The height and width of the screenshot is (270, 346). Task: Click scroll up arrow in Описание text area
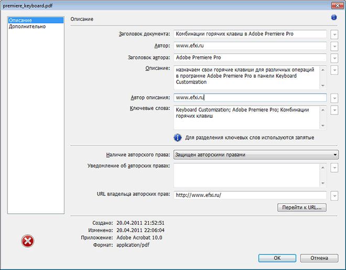pos(323,70)
